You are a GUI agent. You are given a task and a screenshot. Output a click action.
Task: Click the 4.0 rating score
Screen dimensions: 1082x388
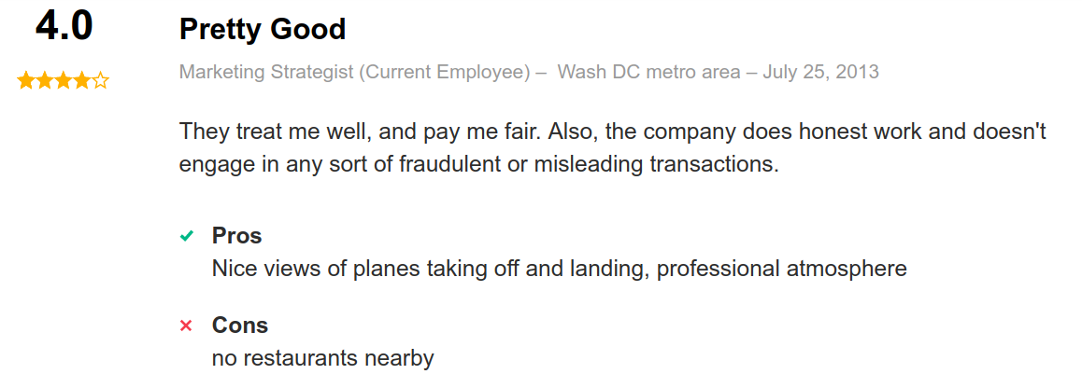click(64, 27)
